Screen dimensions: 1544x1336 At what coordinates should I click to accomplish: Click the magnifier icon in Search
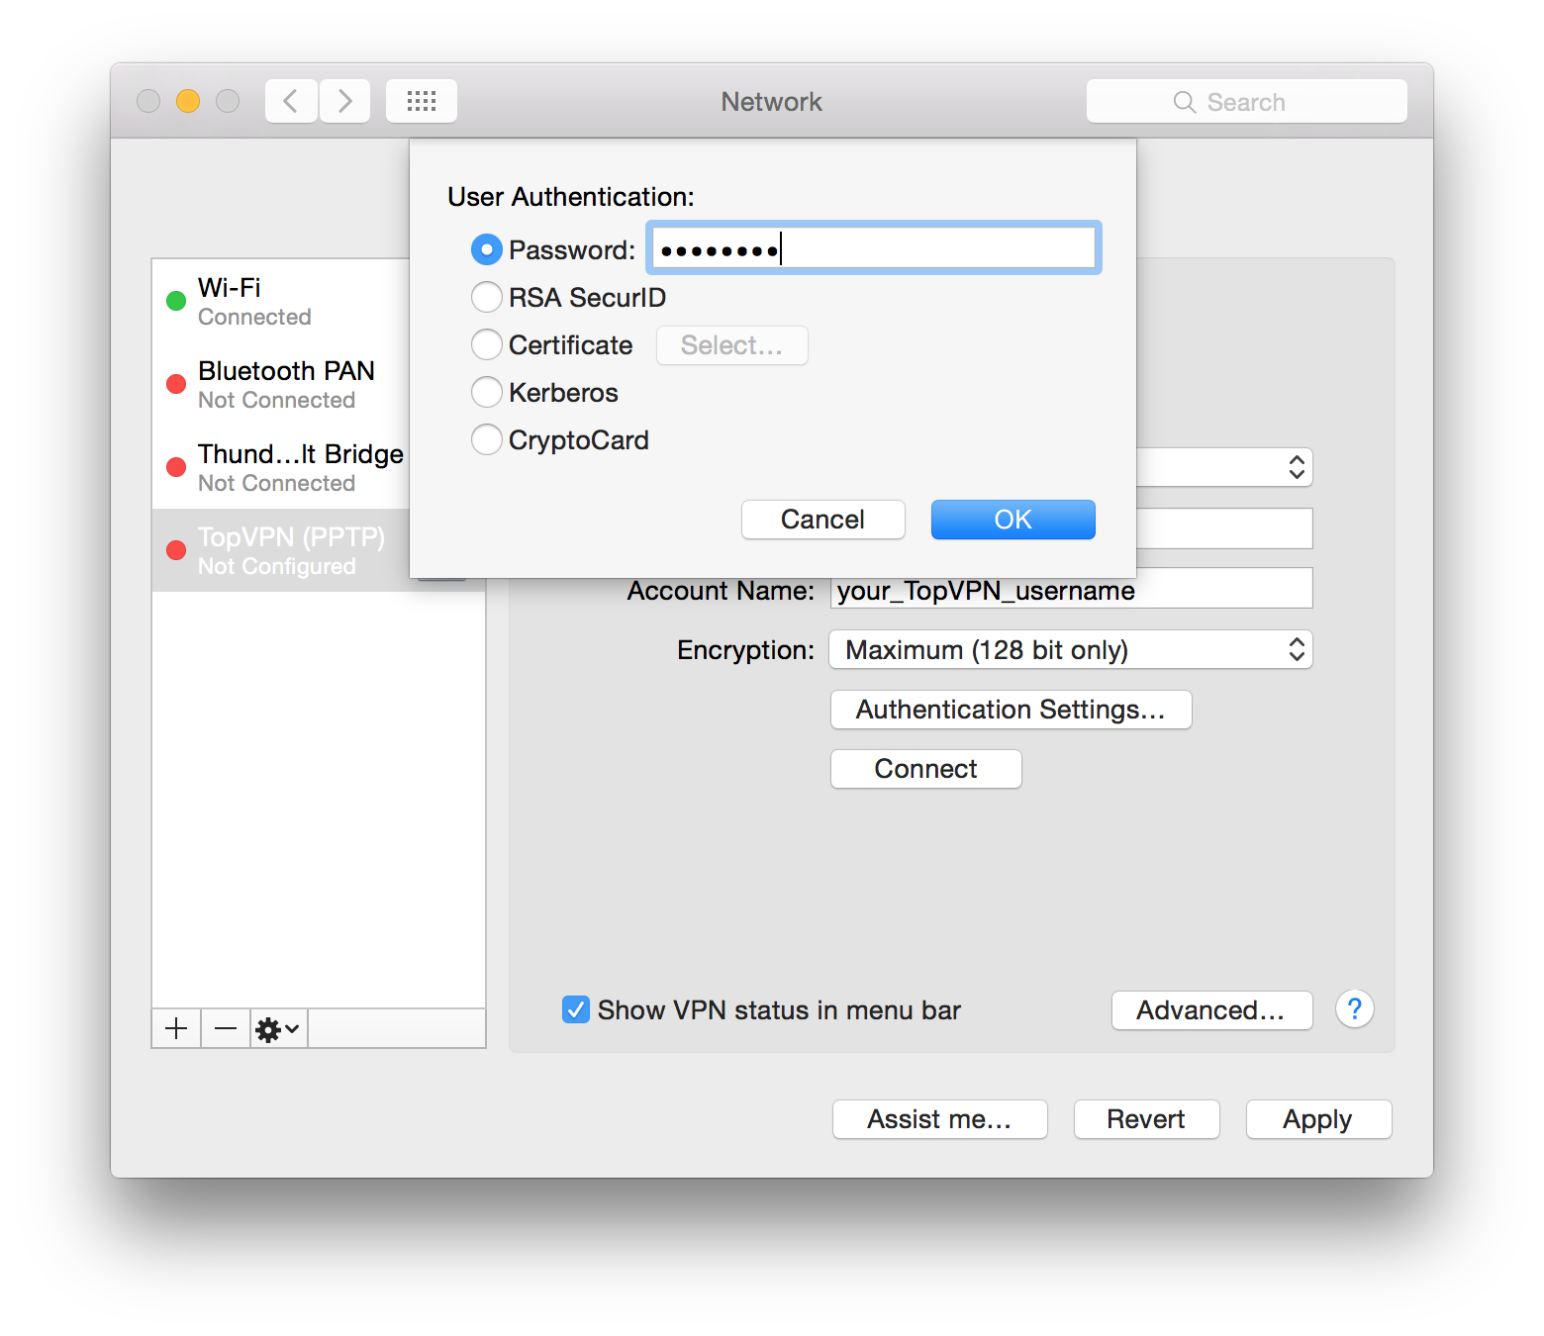1184,102
